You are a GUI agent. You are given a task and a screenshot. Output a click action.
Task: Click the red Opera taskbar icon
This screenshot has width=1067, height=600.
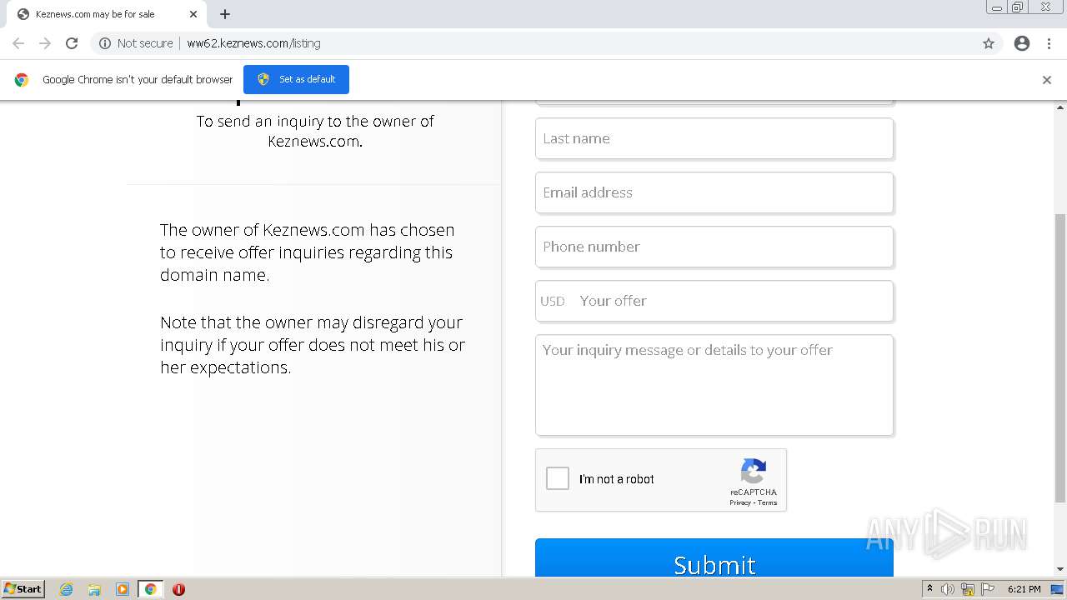coord(178,589)
